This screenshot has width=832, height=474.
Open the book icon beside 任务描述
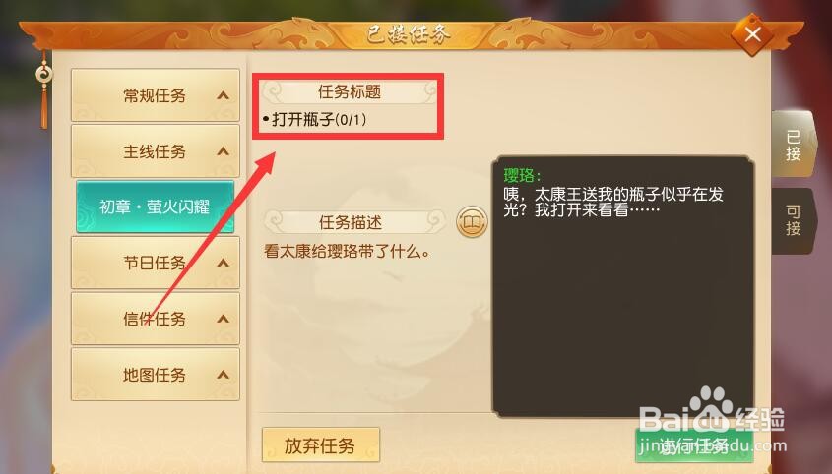472,221
